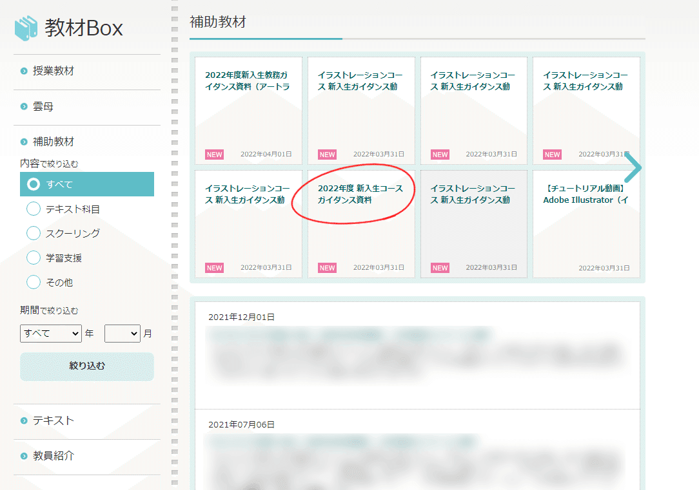Click the arrow bullet beside 教員紹介
Screen dimensions: 699x490
coord(24,456)
